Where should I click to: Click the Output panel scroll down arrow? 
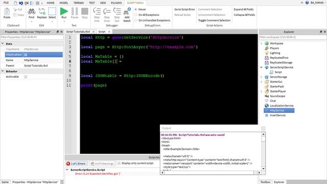[263, 169]
